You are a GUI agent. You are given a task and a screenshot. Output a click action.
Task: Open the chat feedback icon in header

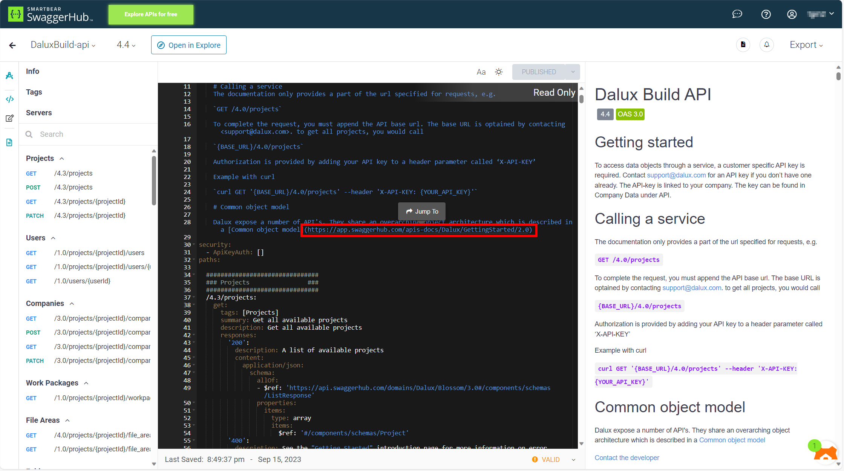(737, 14)
